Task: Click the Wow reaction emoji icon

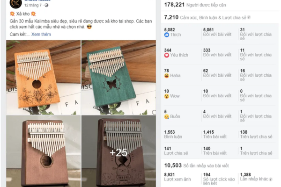Action: click(x=166, y=96)
